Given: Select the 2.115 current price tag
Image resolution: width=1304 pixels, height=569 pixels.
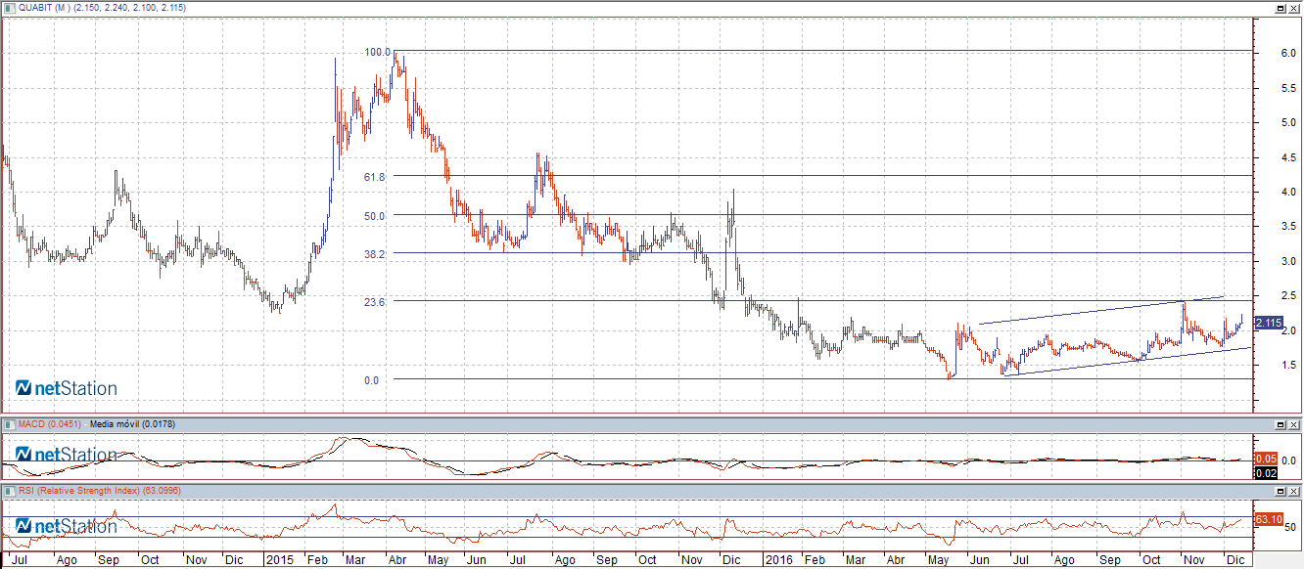Looking at the screenshot, I should (1268, 323).
